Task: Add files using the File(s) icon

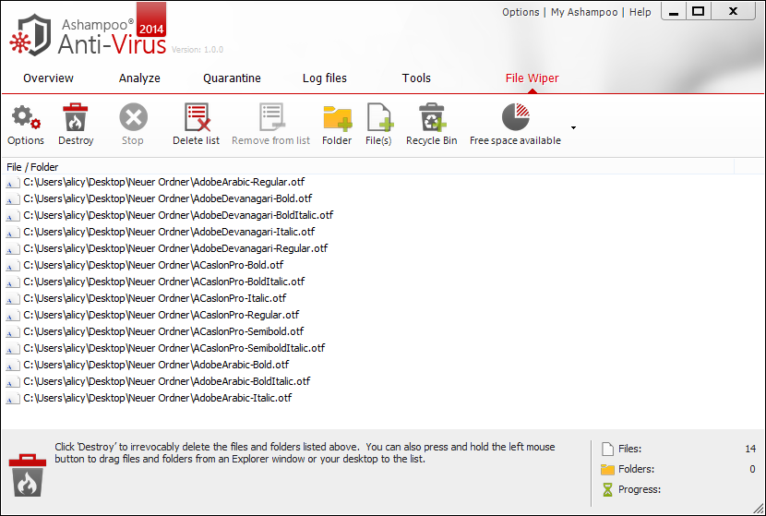Action: pyautogui.click(x=379, y=118)
